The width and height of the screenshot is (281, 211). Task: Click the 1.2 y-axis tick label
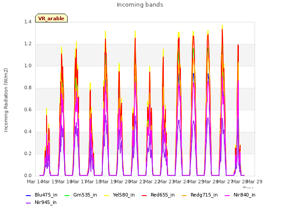pyautogui.click(x=28, y=44)
